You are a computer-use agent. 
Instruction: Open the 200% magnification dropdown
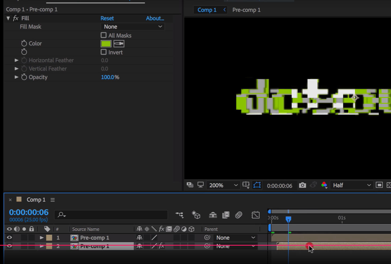click(223, 185)
